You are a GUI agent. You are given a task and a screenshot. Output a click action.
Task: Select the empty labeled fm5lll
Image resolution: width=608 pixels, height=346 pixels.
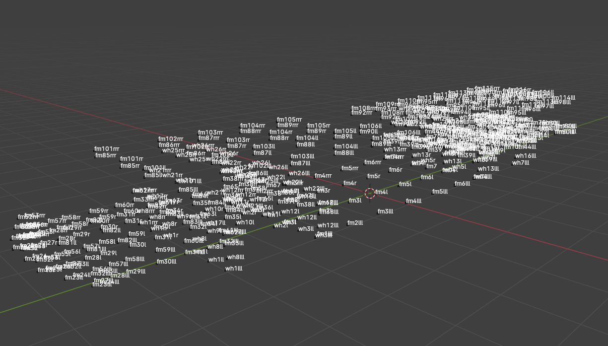point(440,192)
